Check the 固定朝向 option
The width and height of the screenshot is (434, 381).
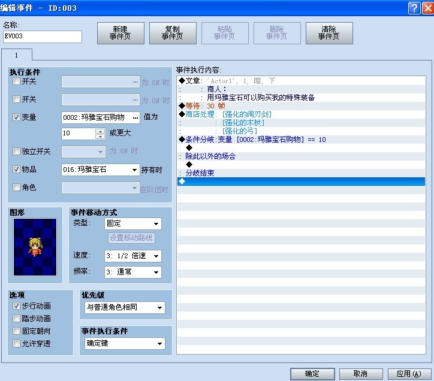tap(16, 331)
